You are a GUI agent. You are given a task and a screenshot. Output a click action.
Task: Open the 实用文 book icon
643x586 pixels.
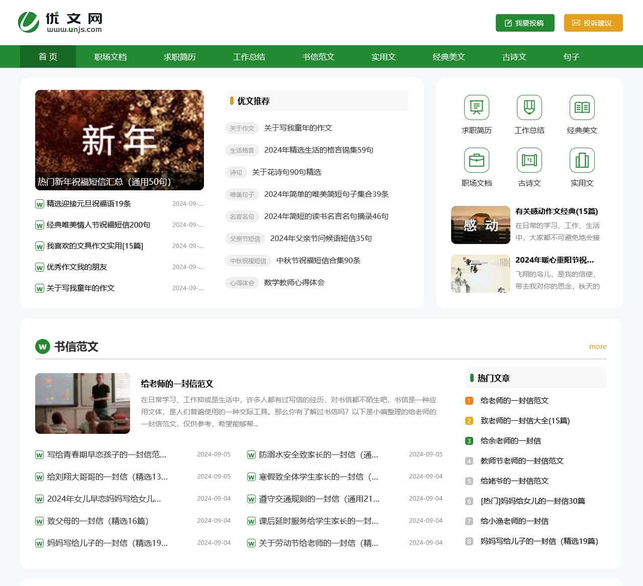coord(582,160)
